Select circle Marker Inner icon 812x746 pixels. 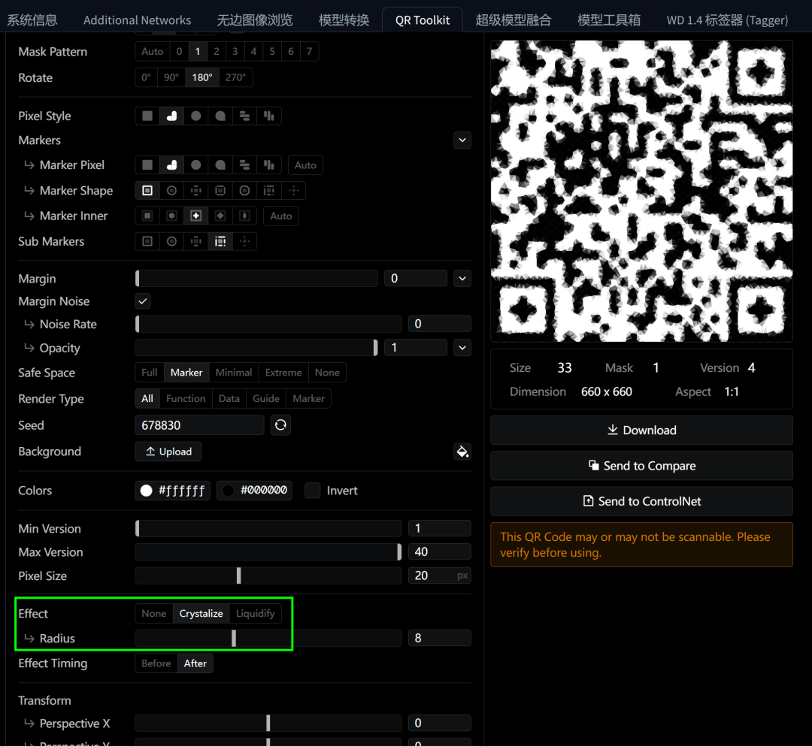(x=171, y=216)
